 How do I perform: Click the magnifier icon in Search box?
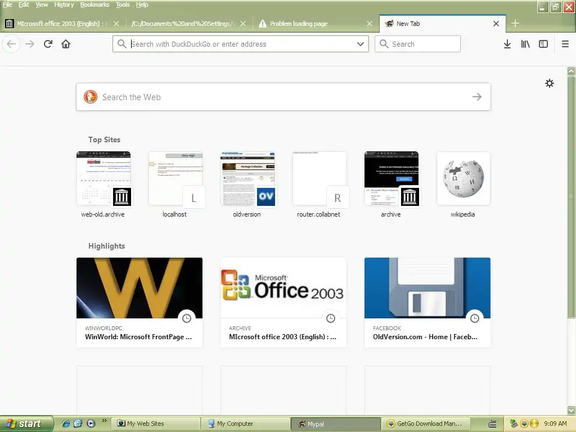(384, 44)
